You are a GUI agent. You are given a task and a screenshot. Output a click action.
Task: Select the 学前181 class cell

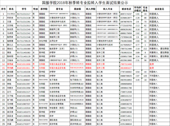point(78,108)
